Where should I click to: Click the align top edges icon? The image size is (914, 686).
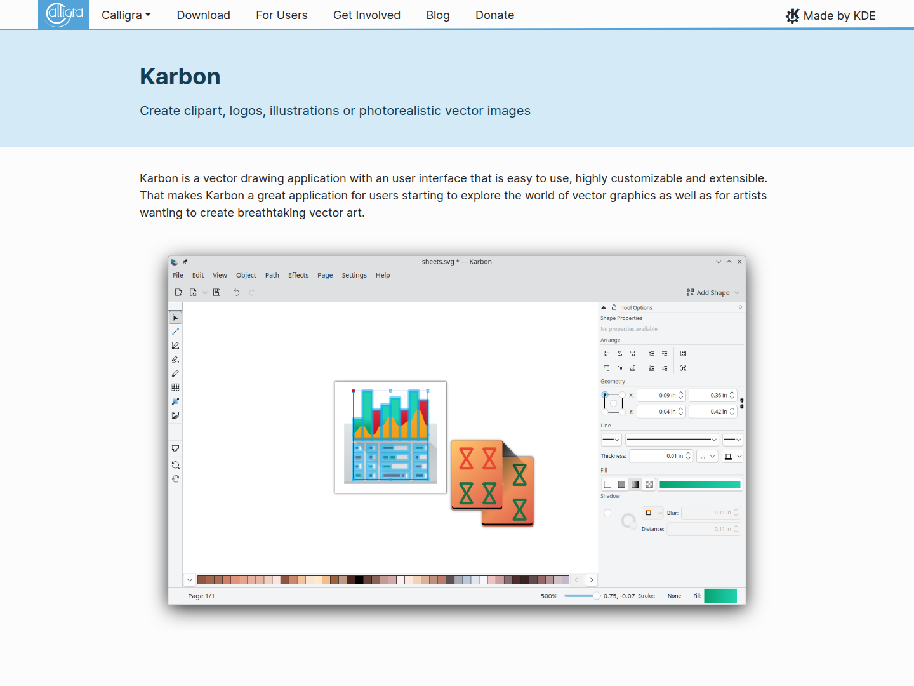point(607,368)
